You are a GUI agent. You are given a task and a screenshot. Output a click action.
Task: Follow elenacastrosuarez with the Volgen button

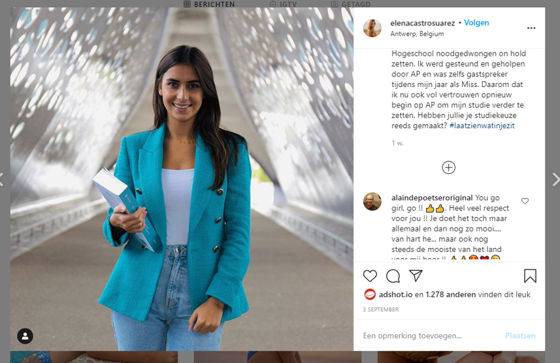tap(476, 22)
